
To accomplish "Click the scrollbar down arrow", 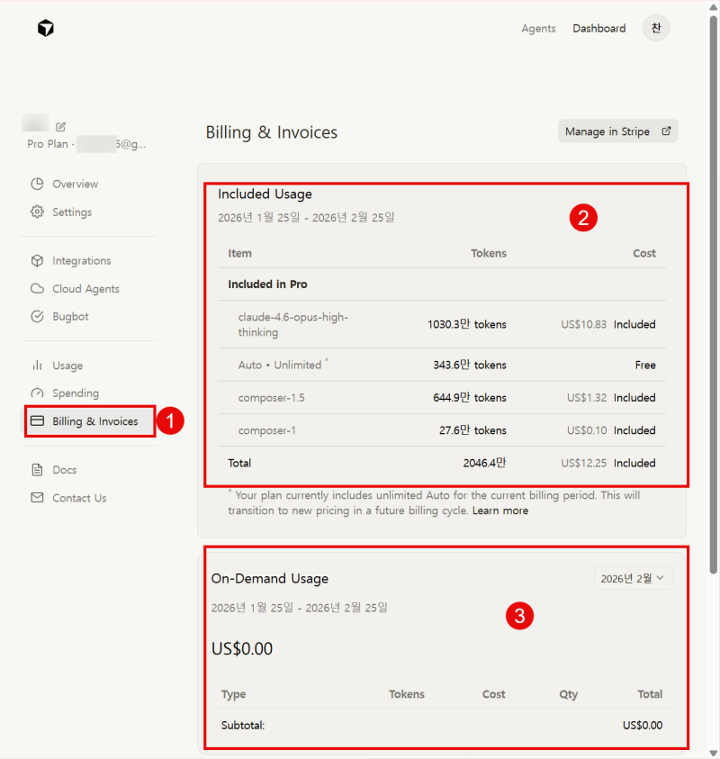I will (x=714, y=753).
